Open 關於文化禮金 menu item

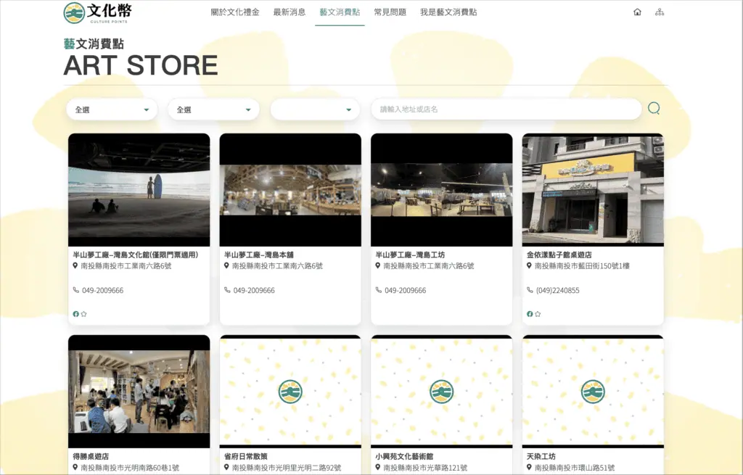[235, 12]
